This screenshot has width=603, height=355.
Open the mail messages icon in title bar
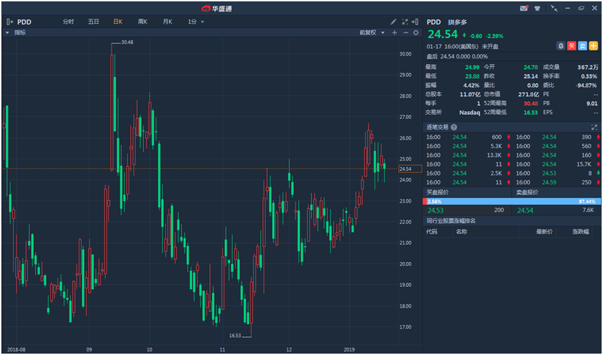tap(524, 8)
